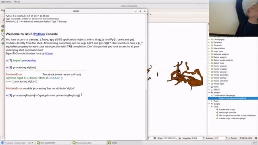Image resolution: width=258 pixels, height=145 pixels.
Task: Click Create new script icon
Action: (217, 110)
